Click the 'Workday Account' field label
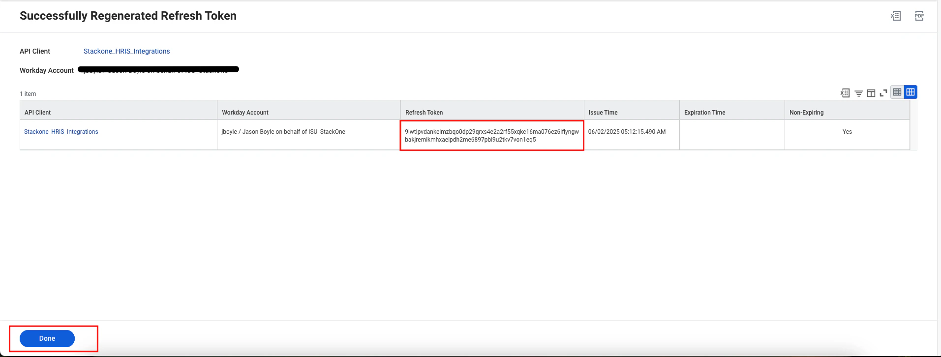The height and width of the screenshot is (357, 941). coord(47,70)
